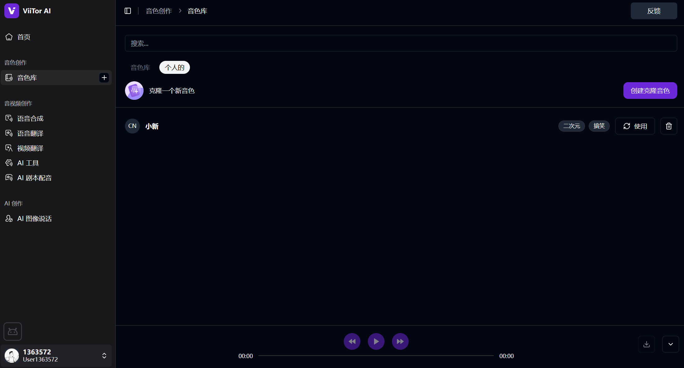Screen dimensions: 684x368
Task: Go to 视频翻译 sidebar item
Action: coord(30,148)
